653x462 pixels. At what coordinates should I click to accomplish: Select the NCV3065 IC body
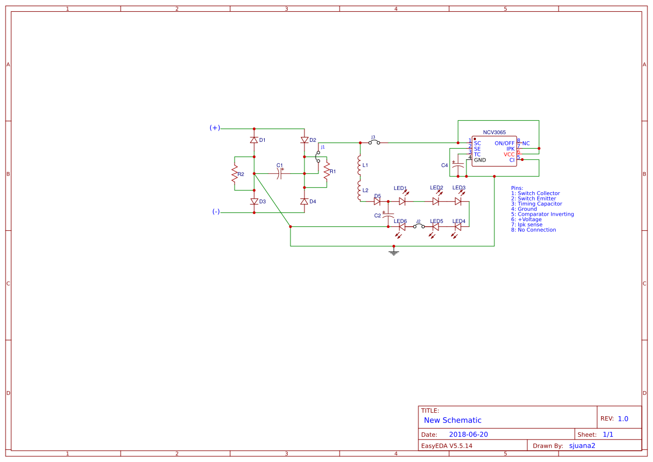tap(494, 151)
